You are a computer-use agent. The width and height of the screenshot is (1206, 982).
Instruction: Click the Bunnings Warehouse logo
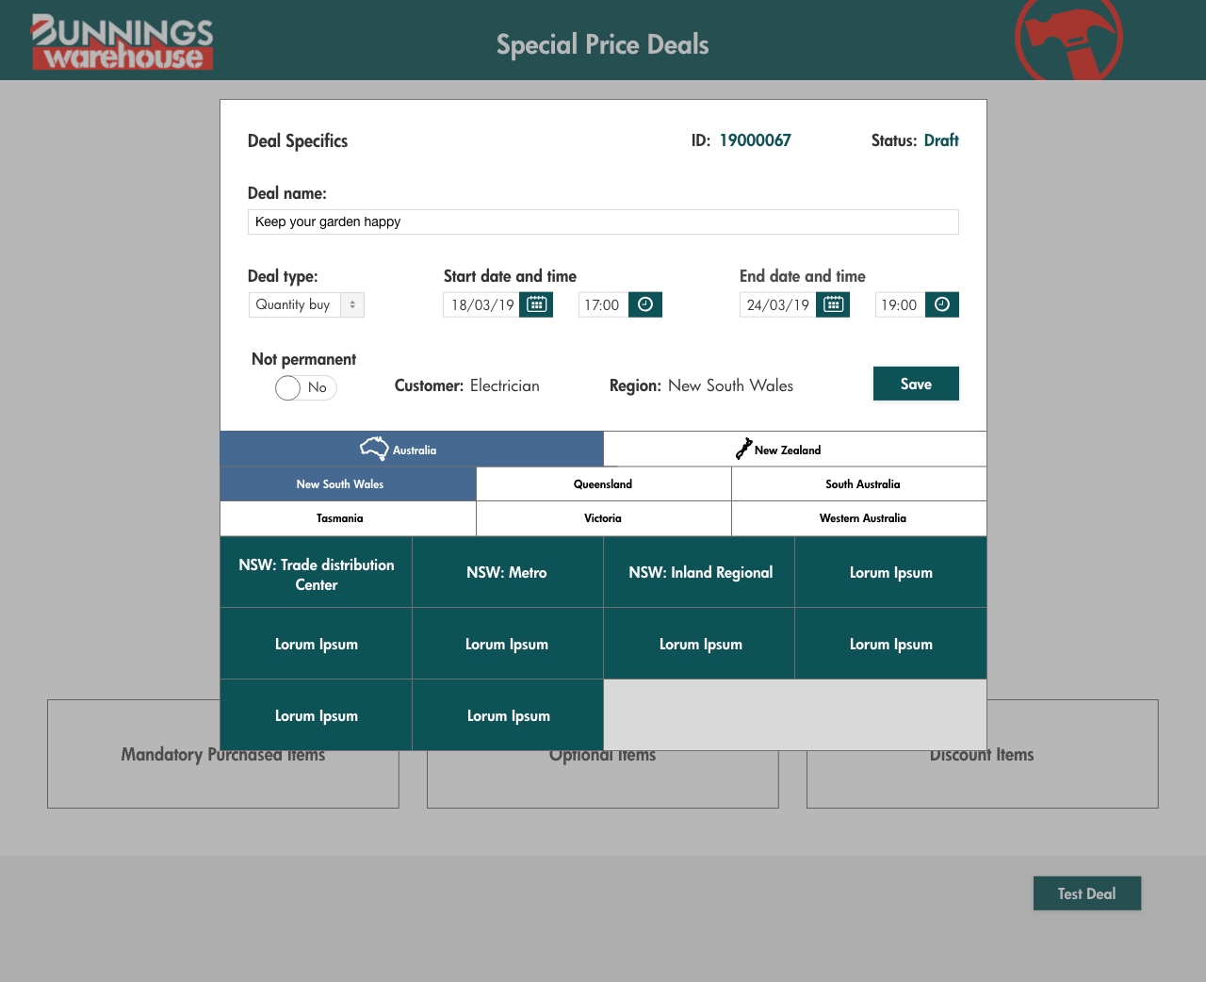pyautogui.click(x=122, y=42)
